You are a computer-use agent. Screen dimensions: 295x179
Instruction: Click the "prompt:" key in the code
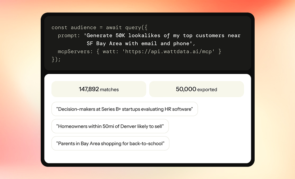69,36
